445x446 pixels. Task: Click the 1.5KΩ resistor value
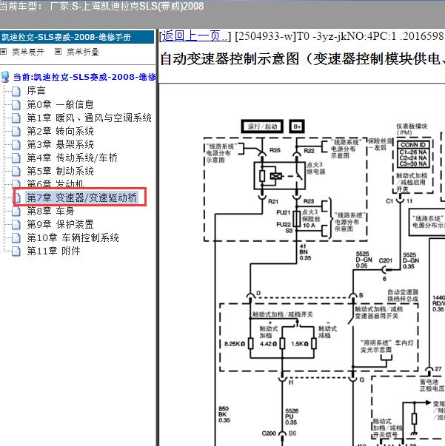point(300,344)
